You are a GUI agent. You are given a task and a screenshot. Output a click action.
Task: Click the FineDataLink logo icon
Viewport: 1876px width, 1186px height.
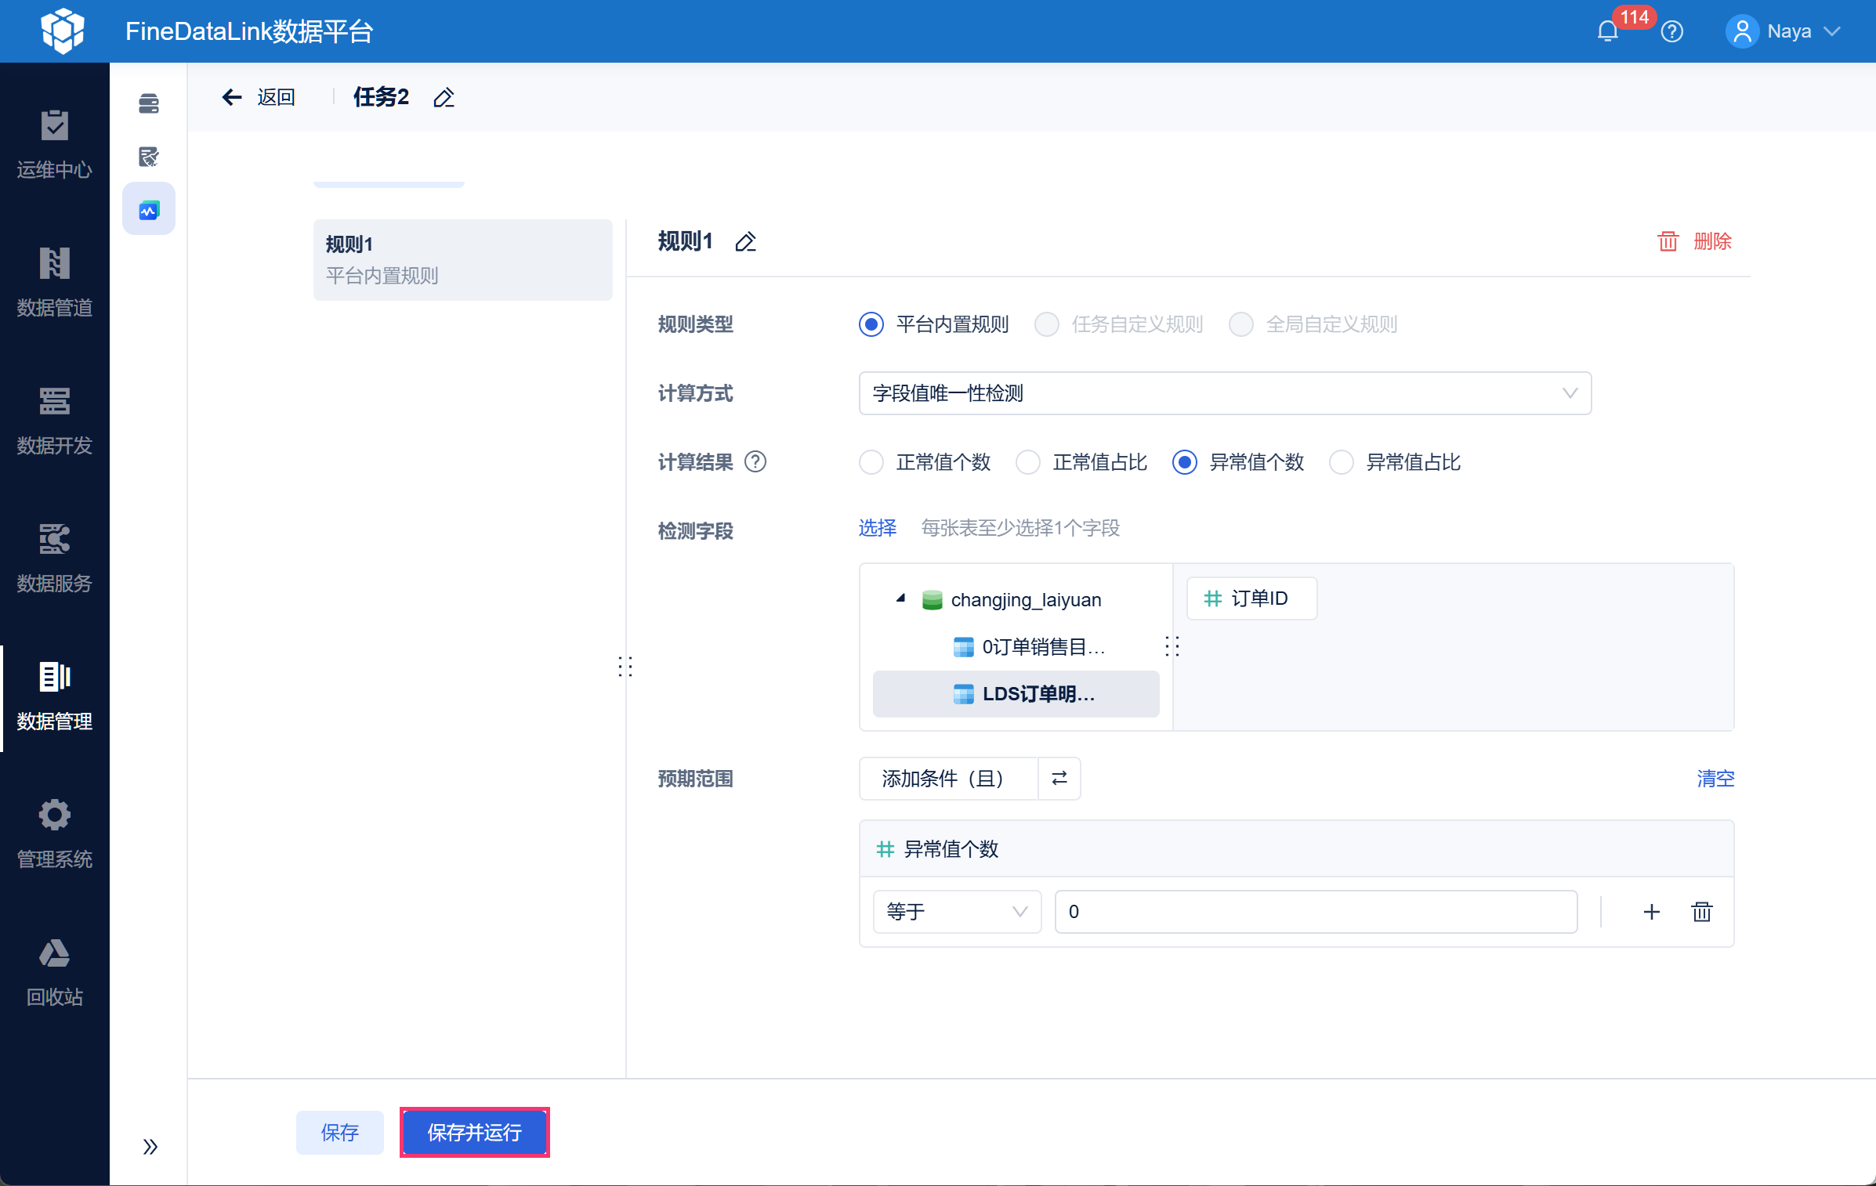pos(62,31)
